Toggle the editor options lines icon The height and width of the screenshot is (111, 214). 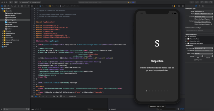[179, 6]
